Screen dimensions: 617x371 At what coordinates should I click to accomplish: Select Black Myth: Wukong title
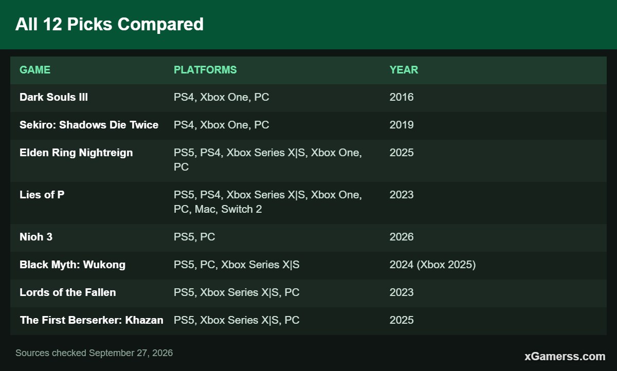tap(72, 265)
